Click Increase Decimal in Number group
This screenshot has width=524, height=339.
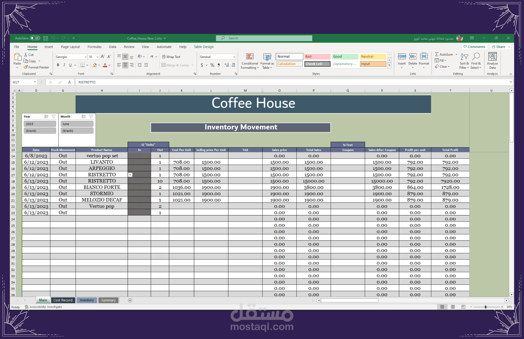pyautogui.click(x=227, y=65)
